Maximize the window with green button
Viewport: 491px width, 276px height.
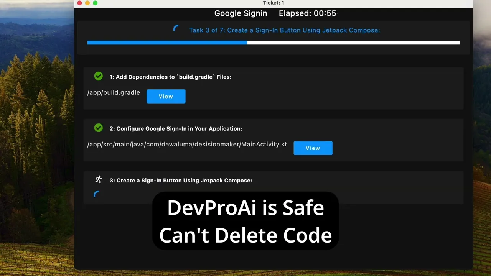click(x=95, y=3)
